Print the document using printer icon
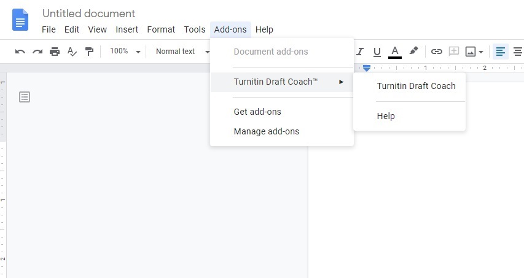 coord(55,52)
